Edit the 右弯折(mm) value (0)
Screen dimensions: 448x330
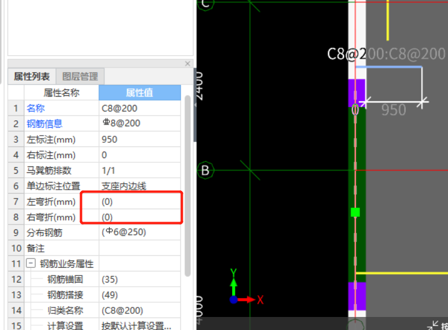[x=139, y=217]
